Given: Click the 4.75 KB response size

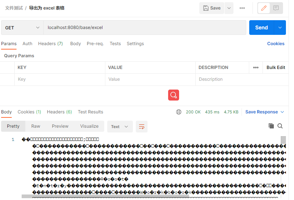Looking at the screenshot, I should tap(231, 112).
